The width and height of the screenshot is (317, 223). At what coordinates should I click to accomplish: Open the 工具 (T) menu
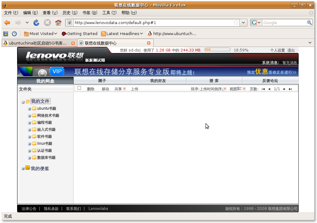tap(109, 13)
